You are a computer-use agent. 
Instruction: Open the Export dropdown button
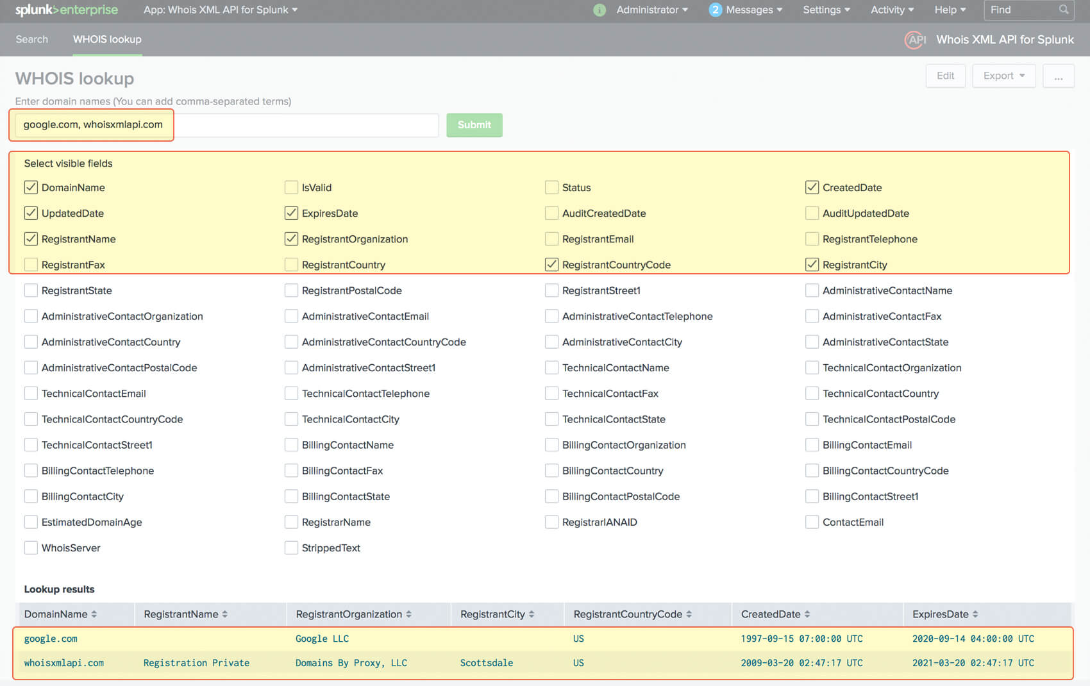coord(1003,76)
